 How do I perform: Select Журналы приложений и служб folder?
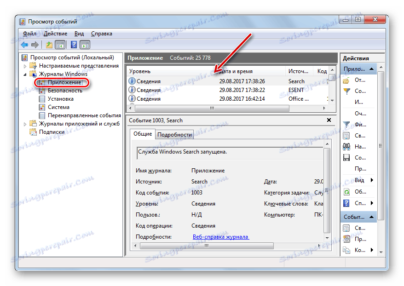[79, 124]
